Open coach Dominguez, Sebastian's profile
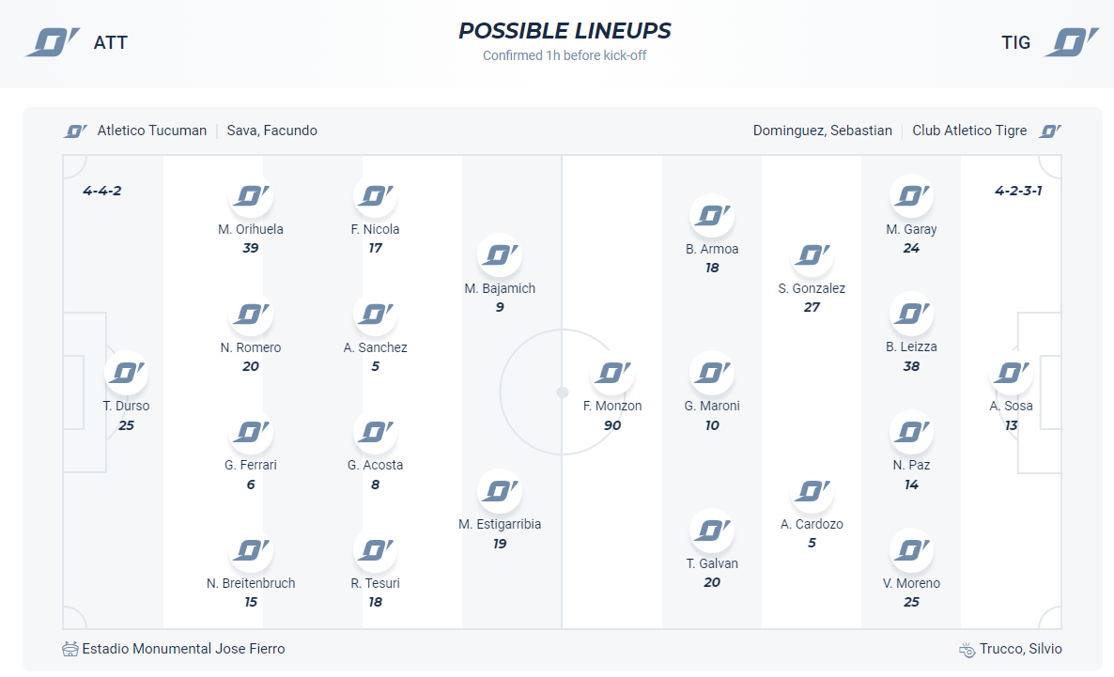 [x=822, y=131]
